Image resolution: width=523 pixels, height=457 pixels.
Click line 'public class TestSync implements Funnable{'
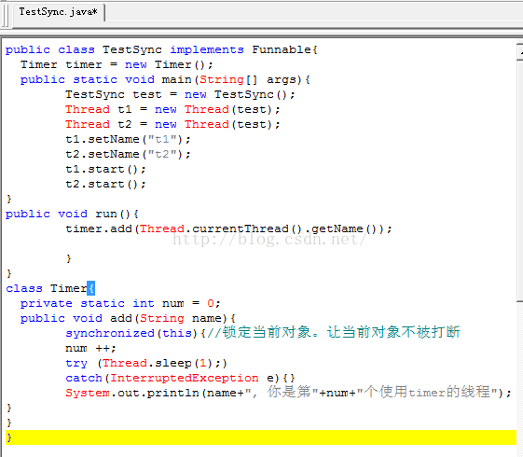coord(161,50)
